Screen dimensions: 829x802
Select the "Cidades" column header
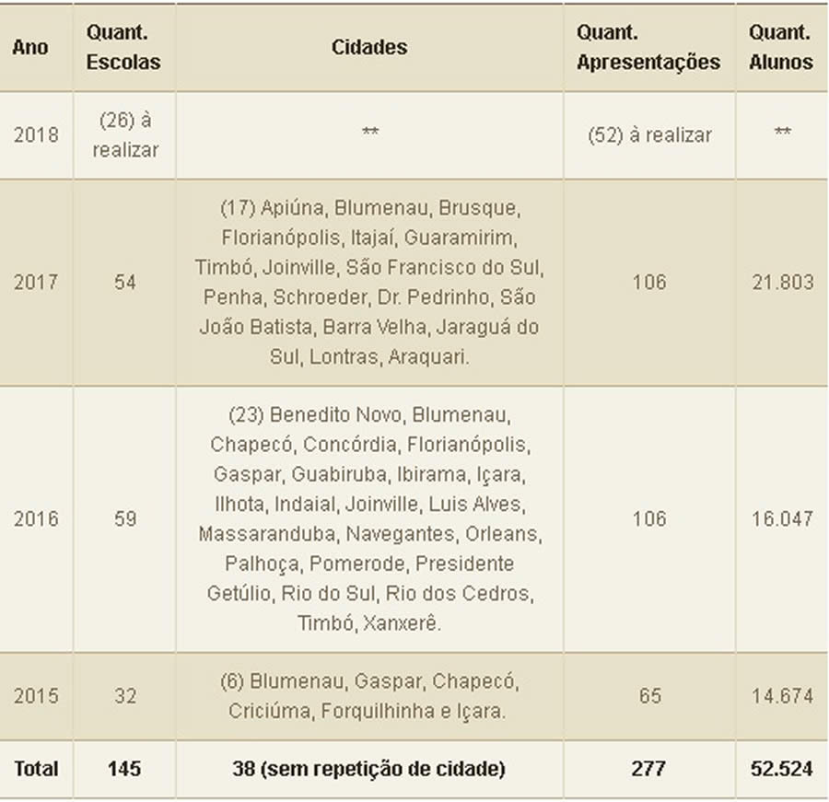369,47
